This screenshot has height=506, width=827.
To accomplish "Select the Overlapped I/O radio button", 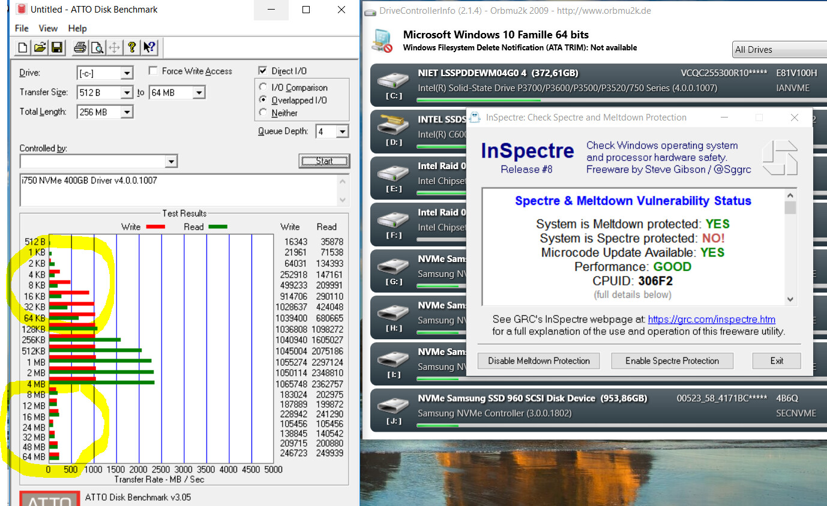I will [263, 100].
